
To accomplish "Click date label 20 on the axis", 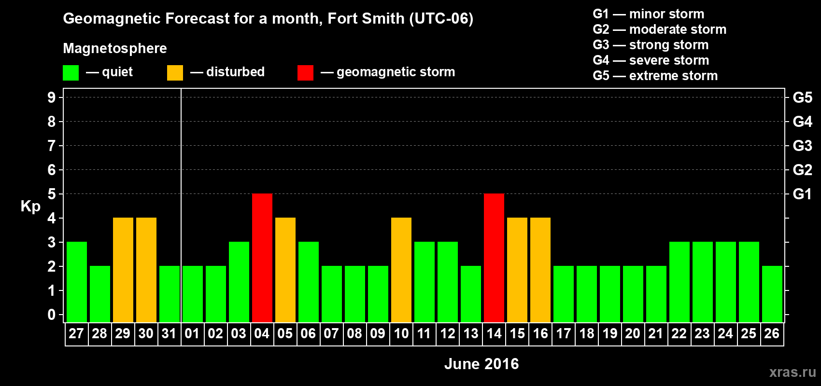I will pos(633,334).
